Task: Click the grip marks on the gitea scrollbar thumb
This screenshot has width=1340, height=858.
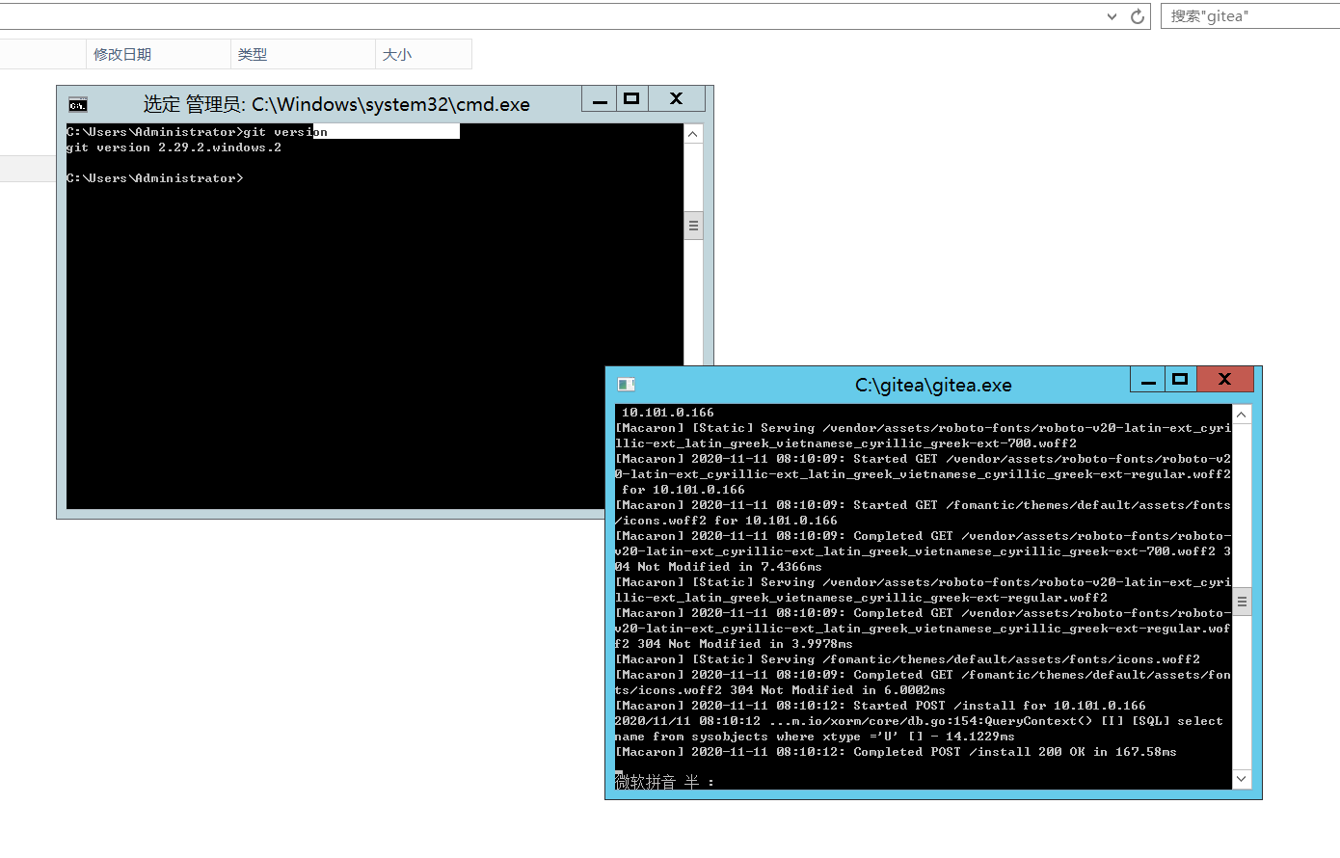Action: coord(1242,600)
